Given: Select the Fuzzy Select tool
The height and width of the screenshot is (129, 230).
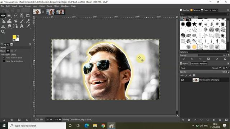Looking at the screenshot, I should (22, 15).
